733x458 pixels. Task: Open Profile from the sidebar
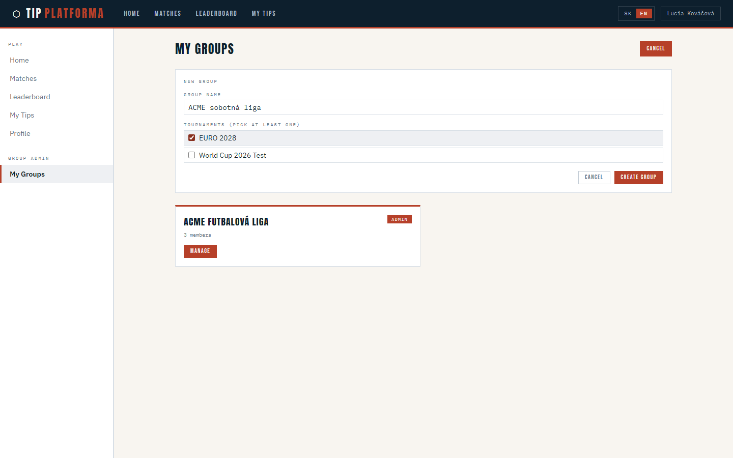click(20, 133)
